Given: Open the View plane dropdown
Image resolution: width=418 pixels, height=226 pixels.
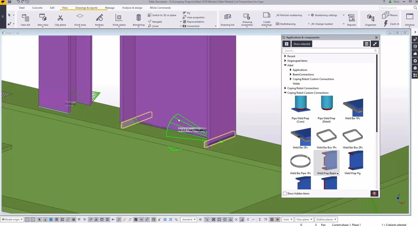Looking at the screenshot, I should (x=304, y=219).
